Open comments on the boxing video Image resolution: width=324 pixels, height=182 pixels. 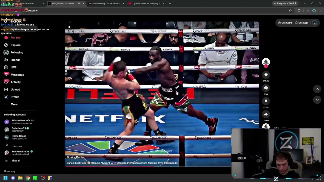pos(266,88)
